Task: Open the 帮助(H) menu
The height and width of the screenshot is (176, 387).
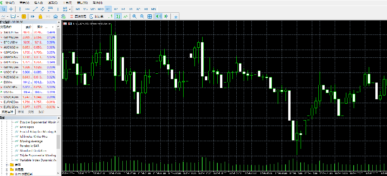Action: pos(98,3)
